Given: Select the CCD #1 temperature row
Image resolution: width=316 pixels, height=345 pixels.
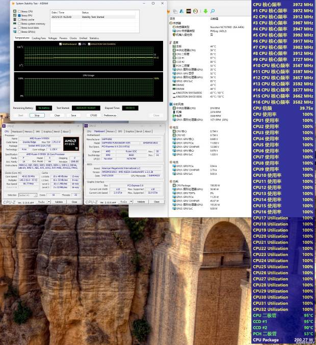Looking at the screenshot, I should pos(194,58).
